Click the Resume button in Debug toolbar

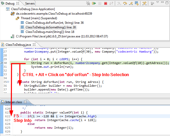tap(94, 3)
